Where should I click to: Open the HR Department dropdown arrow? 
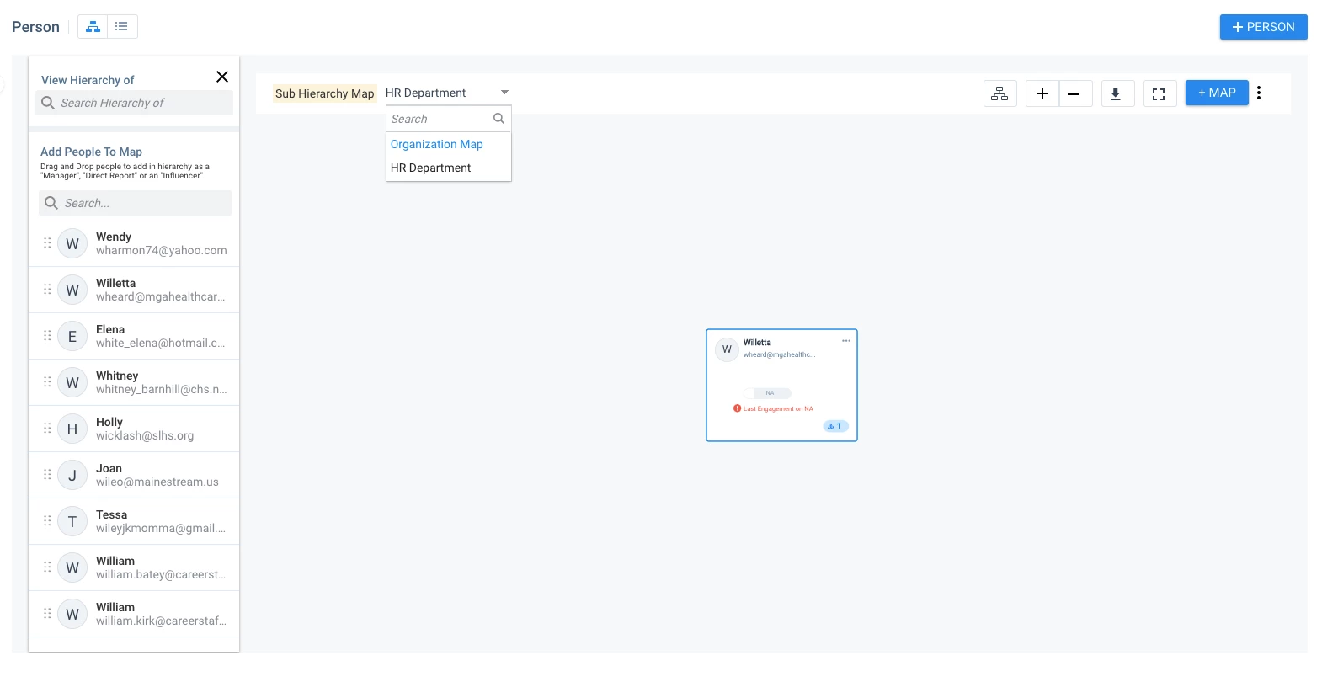(504, 93)
